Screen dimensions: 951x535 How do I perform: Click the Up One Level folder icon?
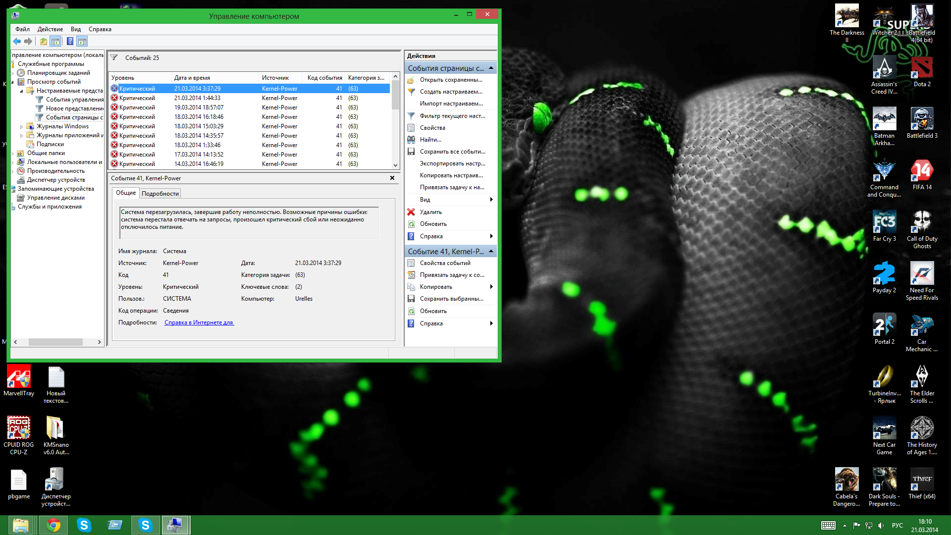[44, 42]
